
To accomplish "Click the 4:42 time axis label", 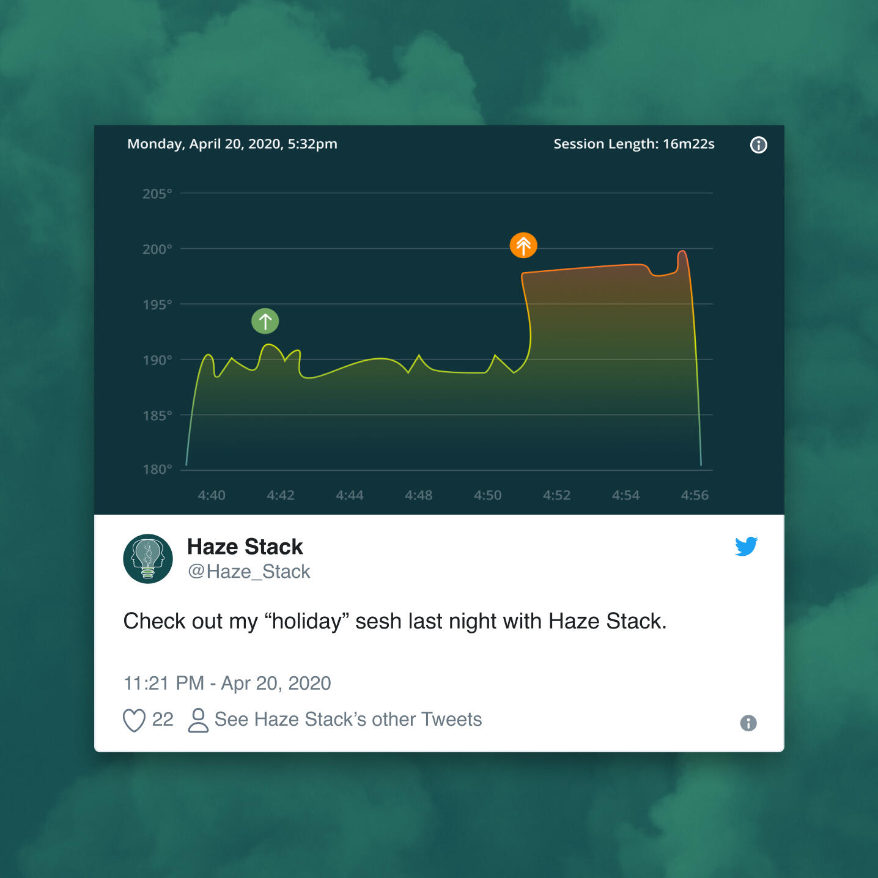I will point(281,495).
